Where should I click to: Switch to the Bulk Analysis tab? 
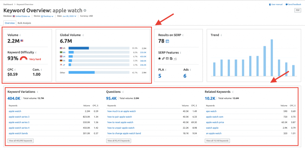pos(24,23)
